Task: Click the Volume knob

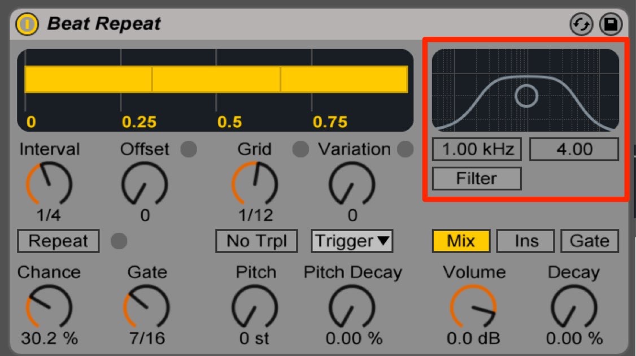Action: (x=473, y=307)
